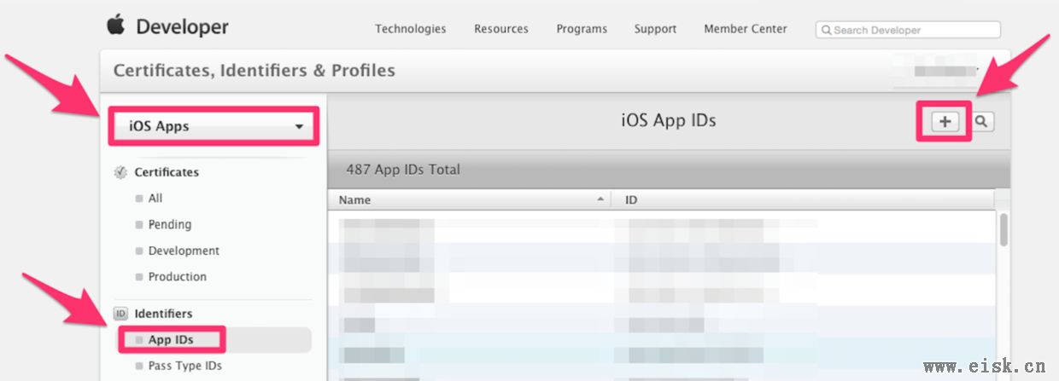Open Member Center link
The height and width of the screenshot is (381, 1059).
tap(746, 29)
